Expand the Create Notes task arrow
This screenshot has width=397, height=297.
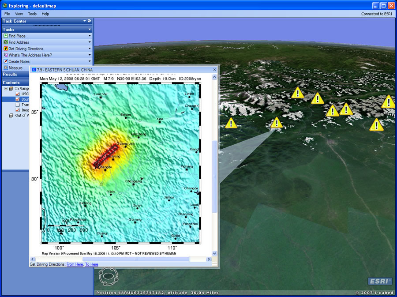pyautogui.click(x=90, y=61)
